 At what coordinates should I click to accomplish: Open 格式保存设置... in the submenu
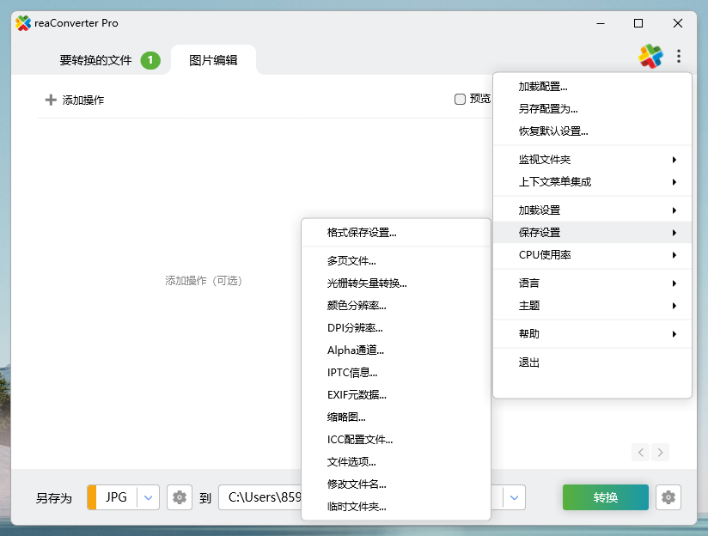pos(396,233)
